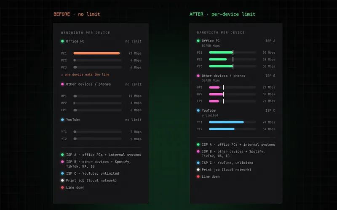Click the 'AFTER · per-device limit' heading
Viewport: 337px width, 210px height.
[x=222, y=14]
